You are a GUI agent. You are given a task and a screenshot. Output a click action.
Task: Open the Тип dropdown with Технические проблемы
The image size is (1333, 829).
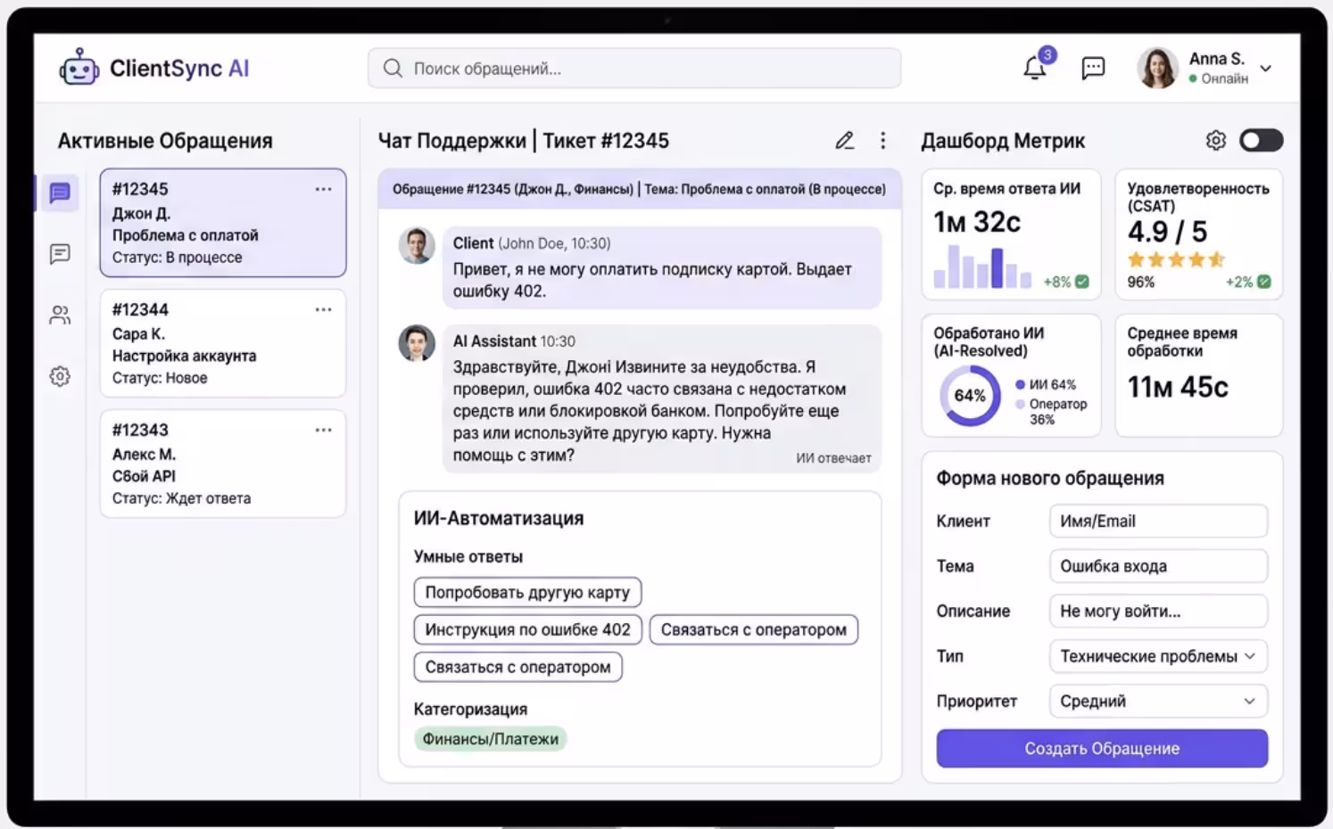pos(1157,657)
